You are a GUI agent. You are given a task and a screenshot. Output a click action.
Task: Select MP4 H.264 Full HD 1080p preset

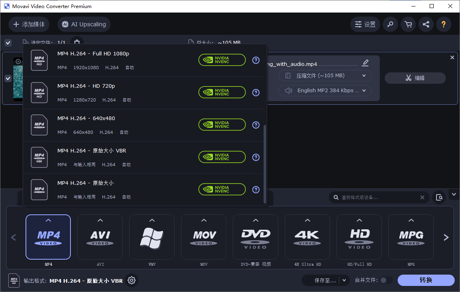143,60
